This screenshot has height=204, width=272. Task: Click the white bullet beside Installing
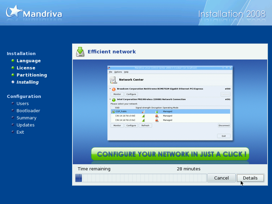[13, 82]
